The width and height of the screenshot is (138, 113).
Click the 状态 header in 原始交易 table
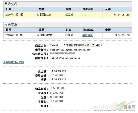coord(68,9)
